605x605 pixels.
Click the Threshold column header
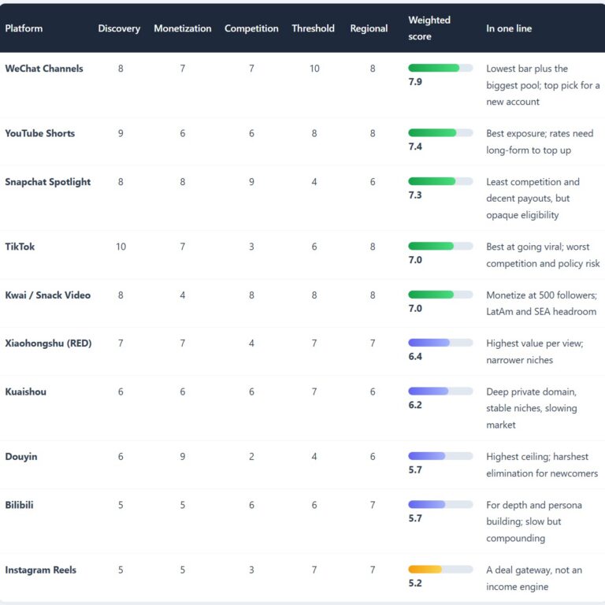(x=313, y=28)
